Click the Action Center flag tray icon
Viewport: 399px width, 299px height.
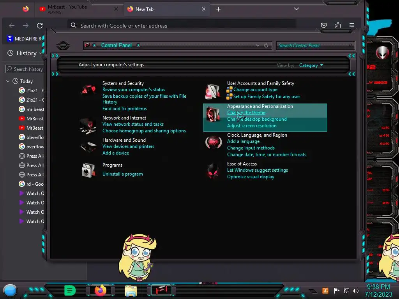(337, 290)
